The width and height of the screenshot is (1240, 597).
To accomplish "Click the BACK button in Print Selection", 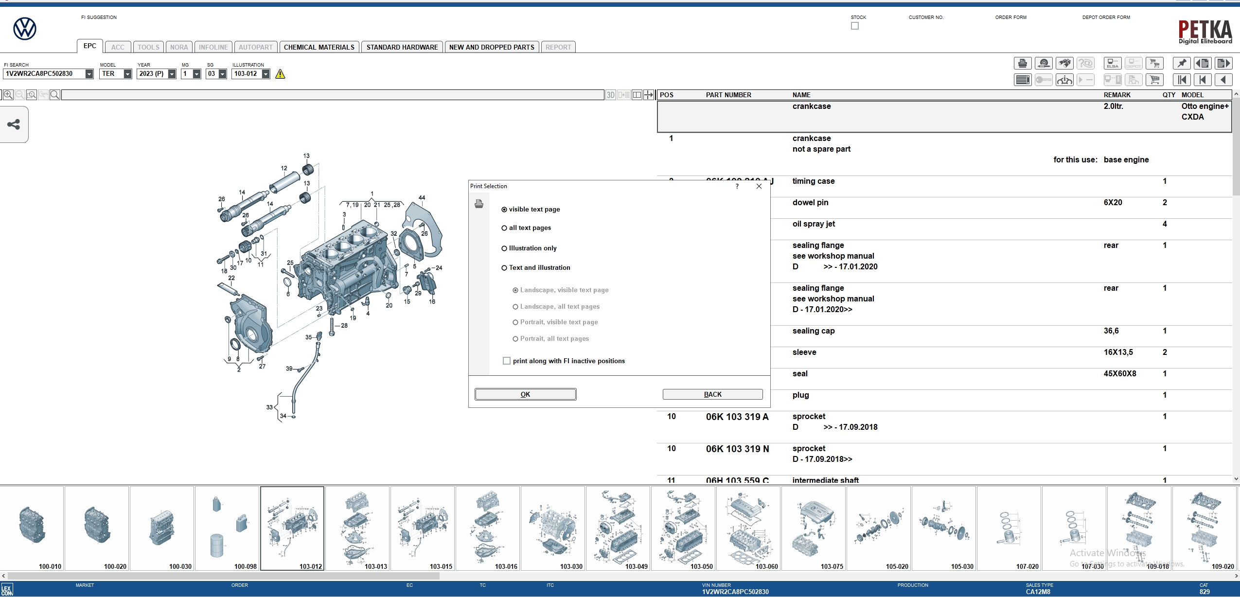I will click(x=712, y=394).
